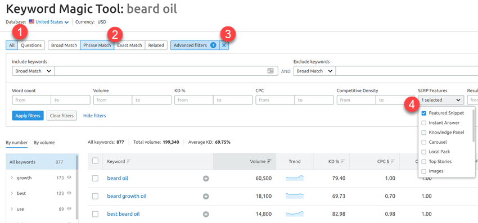Image resolution: width=478 pixels, height=223 pixels.
Task: Focus Competitive Density from field
Action: click(x=357, y=100)
